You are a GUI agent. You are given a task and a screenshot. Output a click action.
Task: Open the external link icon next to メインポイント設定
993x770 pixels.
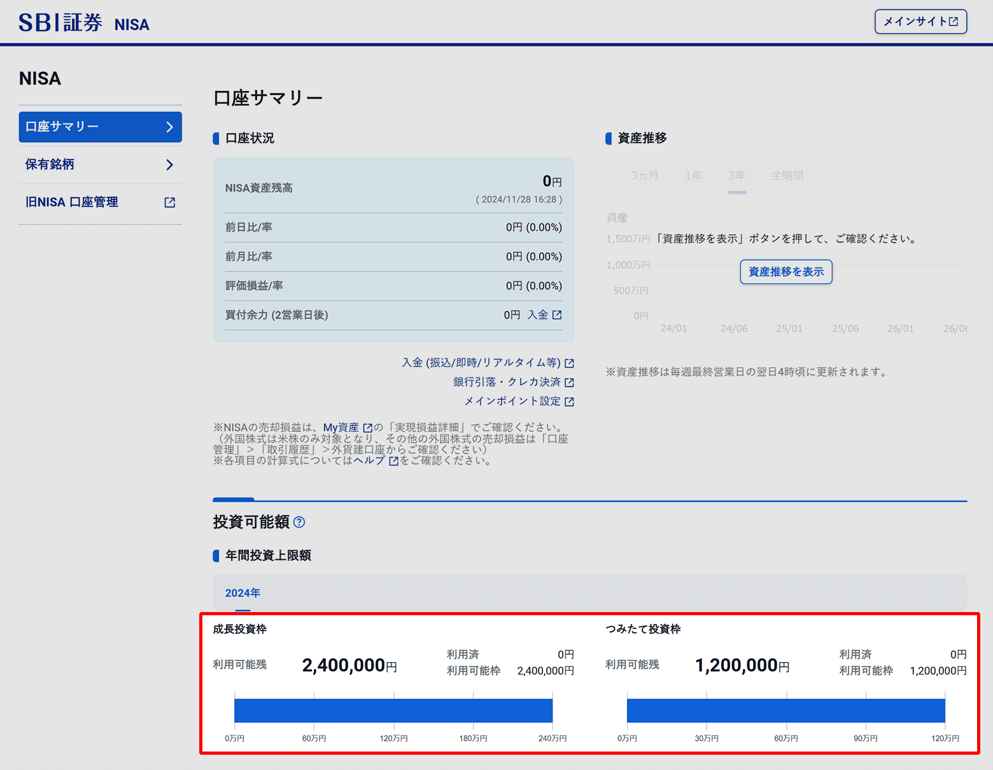(570, 401)
